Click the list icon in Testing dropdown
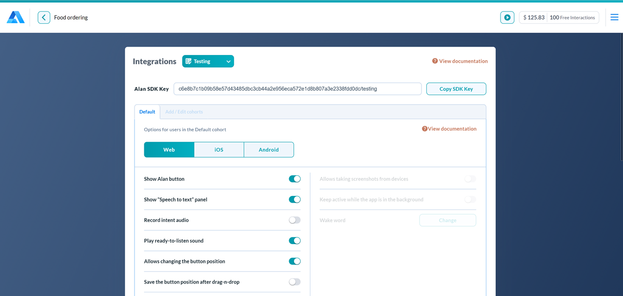623x296 pixels. click(188, 61)
